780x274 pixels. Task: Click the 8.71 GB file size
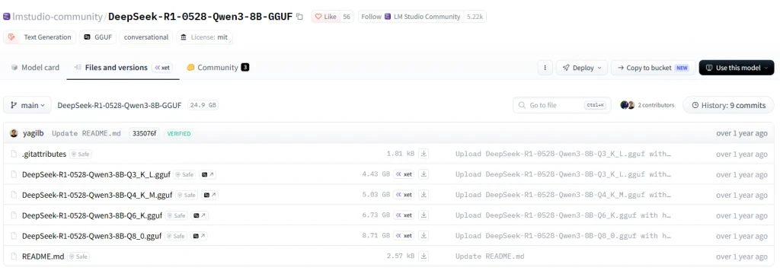376,236
